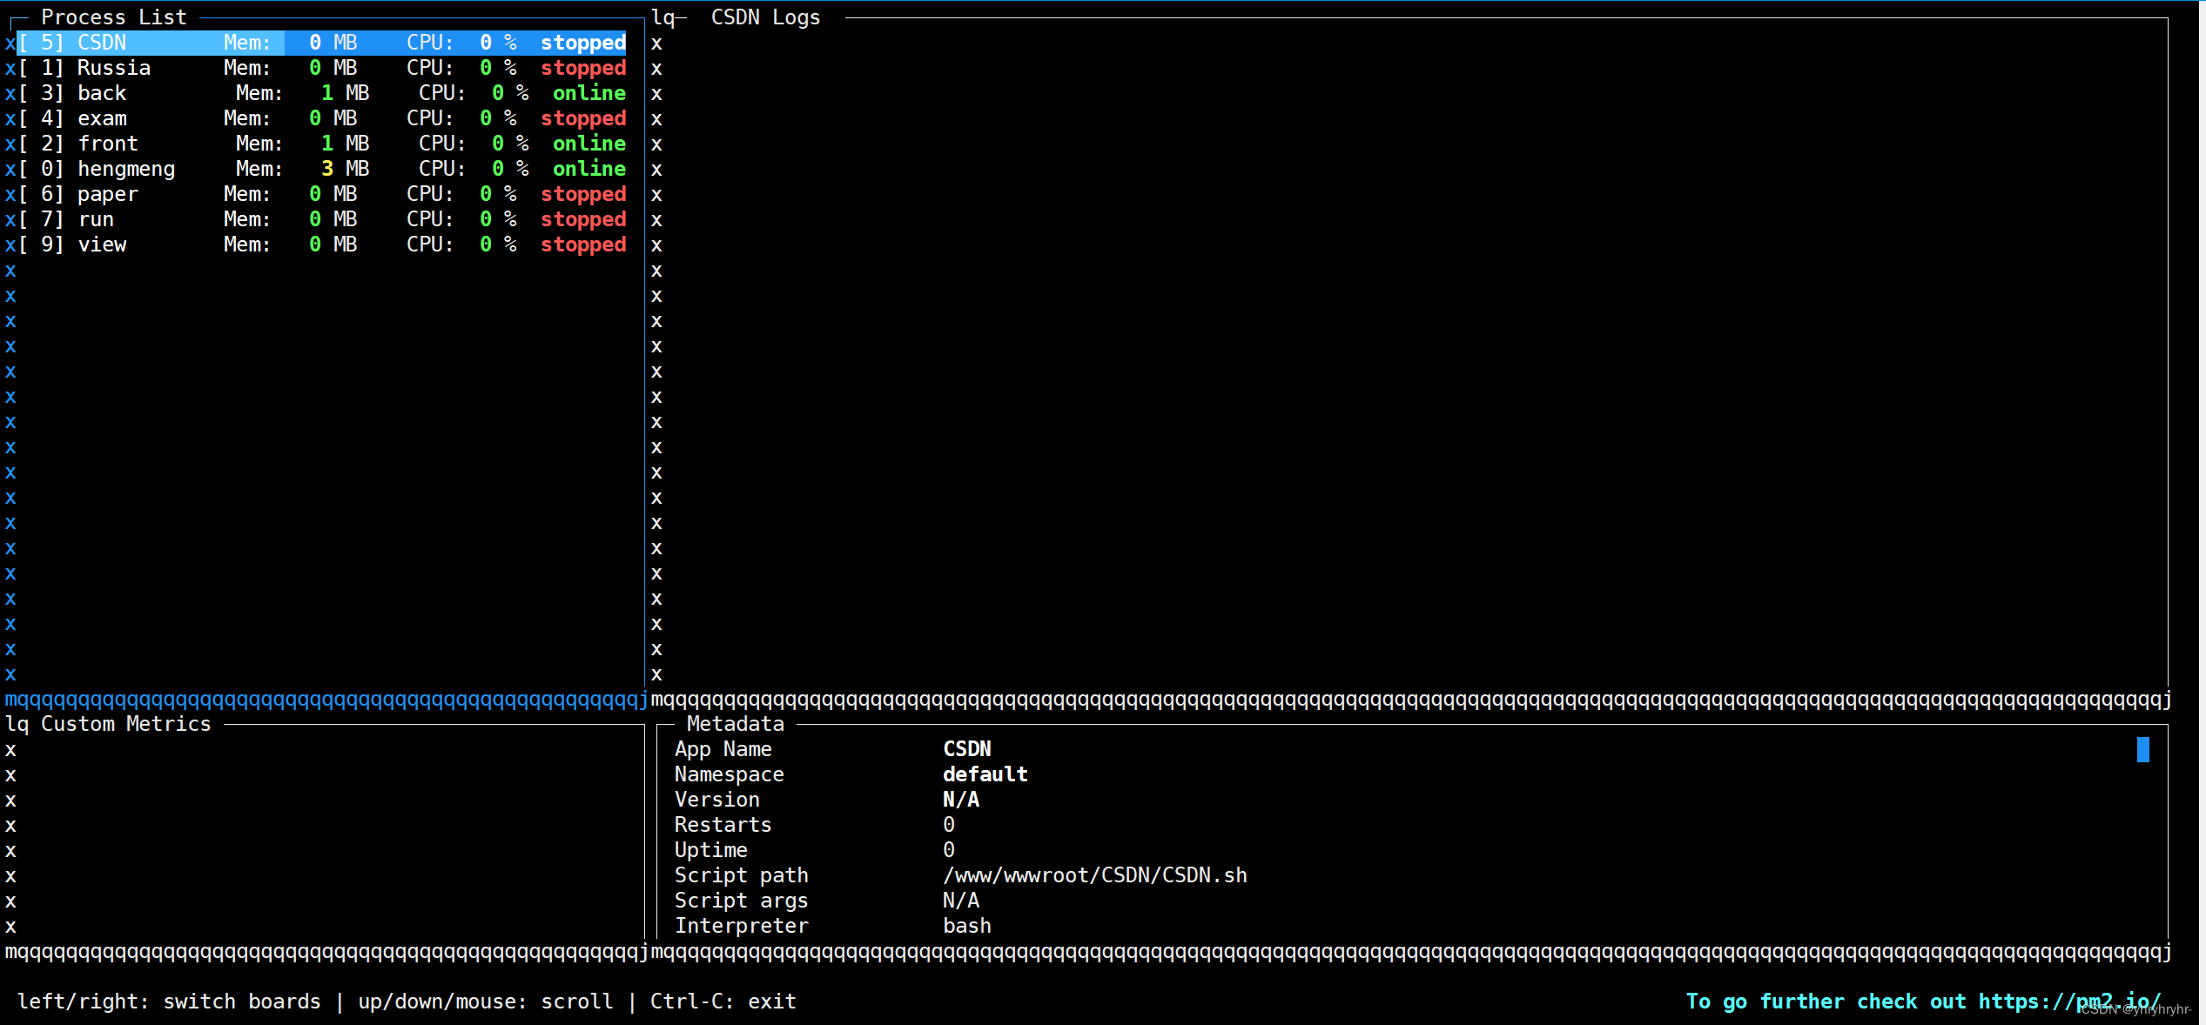Select the back process row

tap(102, 93)
